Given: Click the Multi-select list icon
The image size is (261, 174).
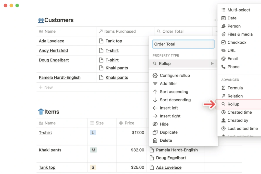Looking at the screenshot, I should pos(223,10).
